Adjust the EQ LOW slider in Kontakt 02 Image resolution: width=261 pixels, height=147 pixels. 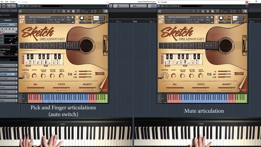[224, 77]
